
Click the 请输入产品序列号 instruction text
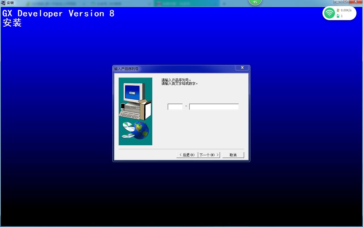(176, 80)
